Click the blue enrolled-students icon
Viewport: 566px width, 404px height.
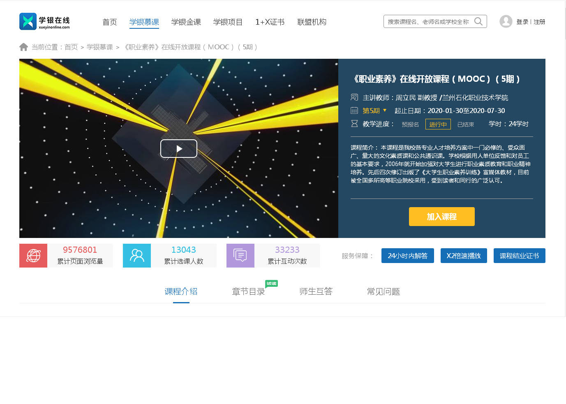click(137, 256)
